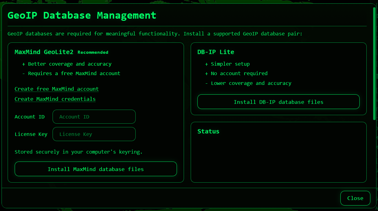Image resolution: width=378 pixels, height=211 pixels.
Task: Click the Account ID field label
Action: (30, 117)
